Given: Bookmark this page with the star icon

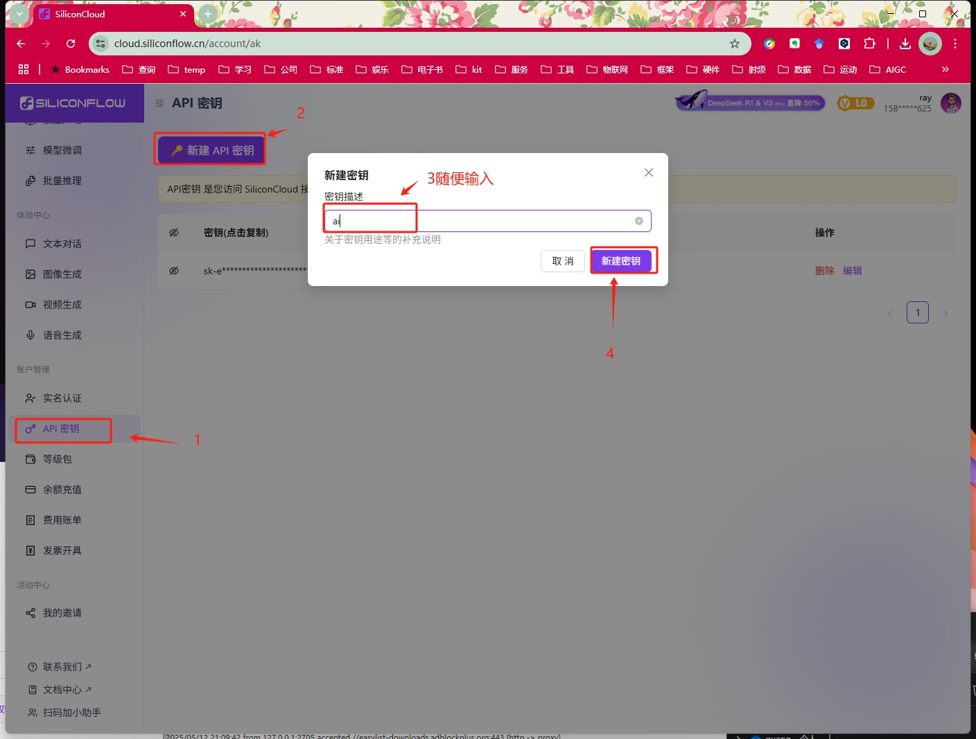Looking at the screenshot, I should [x=735, y=44].
